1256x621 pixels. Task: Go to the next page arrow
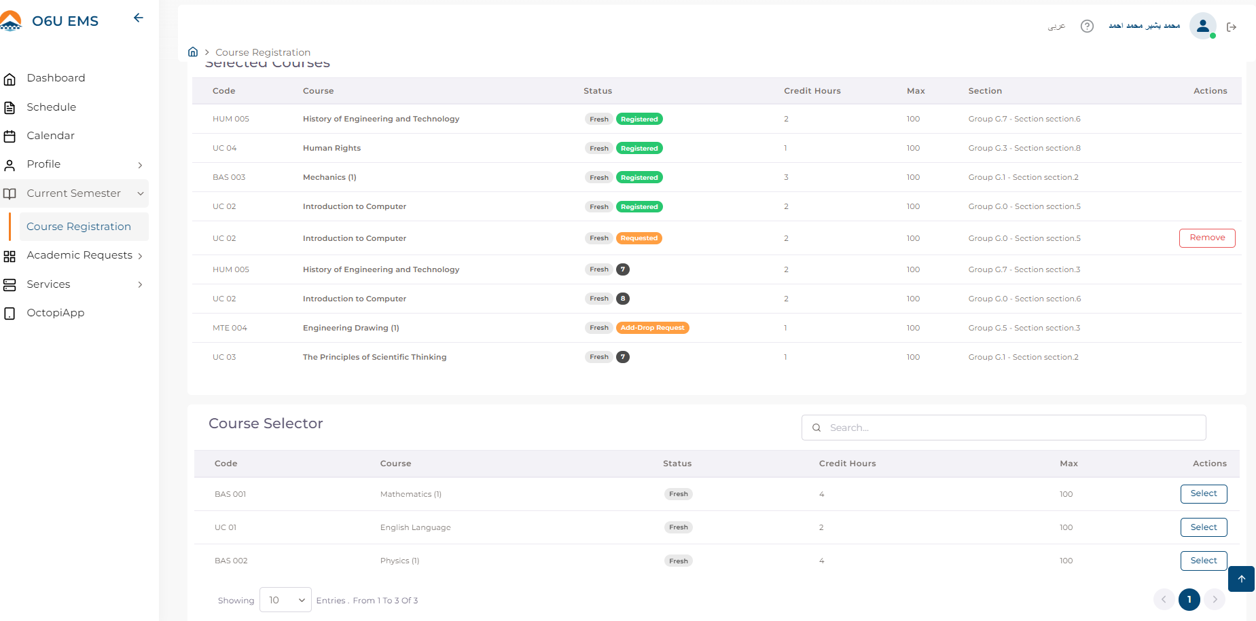[1215, 599]
